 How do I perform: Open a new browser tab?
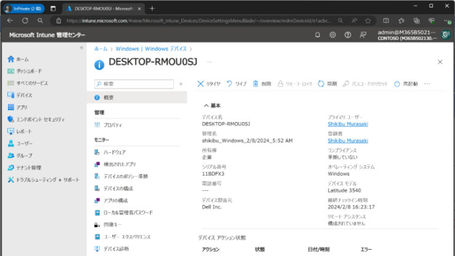point(152,9)
